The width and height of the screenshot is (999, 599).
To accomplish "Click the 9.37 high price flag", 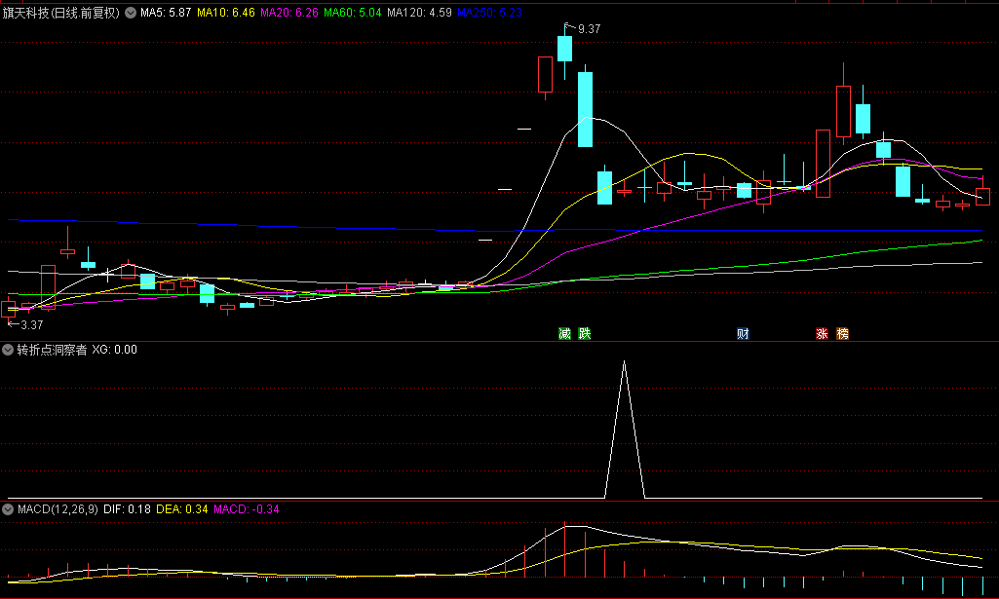I will click(x=588, y=29).
